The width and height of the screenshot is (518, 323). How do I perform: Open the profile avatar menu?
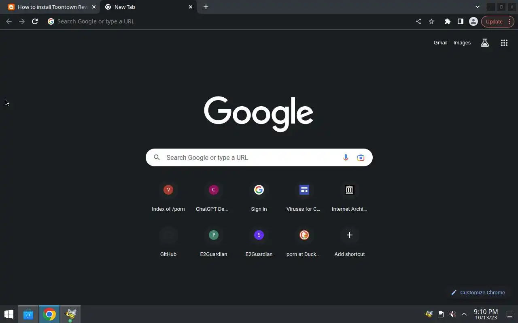473,21
